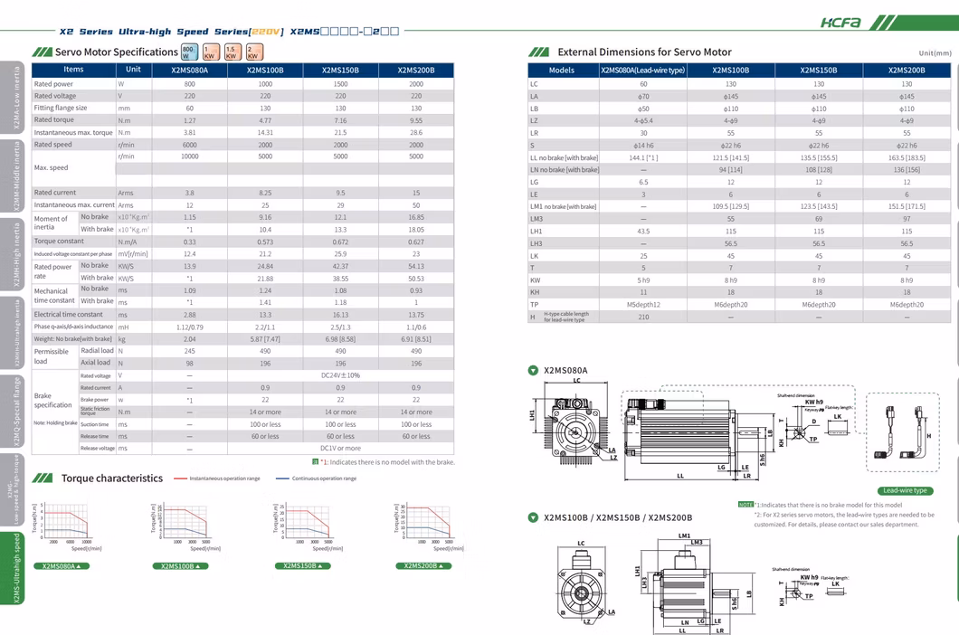The image size is (959, 635).
Task: Select the green X2MS-Ultrahigh speed side tab
Action: pyautogui.click(x=14, y=568)
